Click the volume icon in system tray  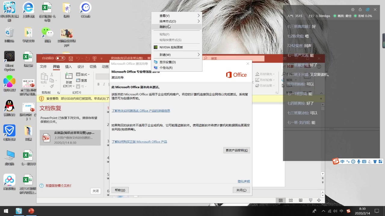pos(336,211)
